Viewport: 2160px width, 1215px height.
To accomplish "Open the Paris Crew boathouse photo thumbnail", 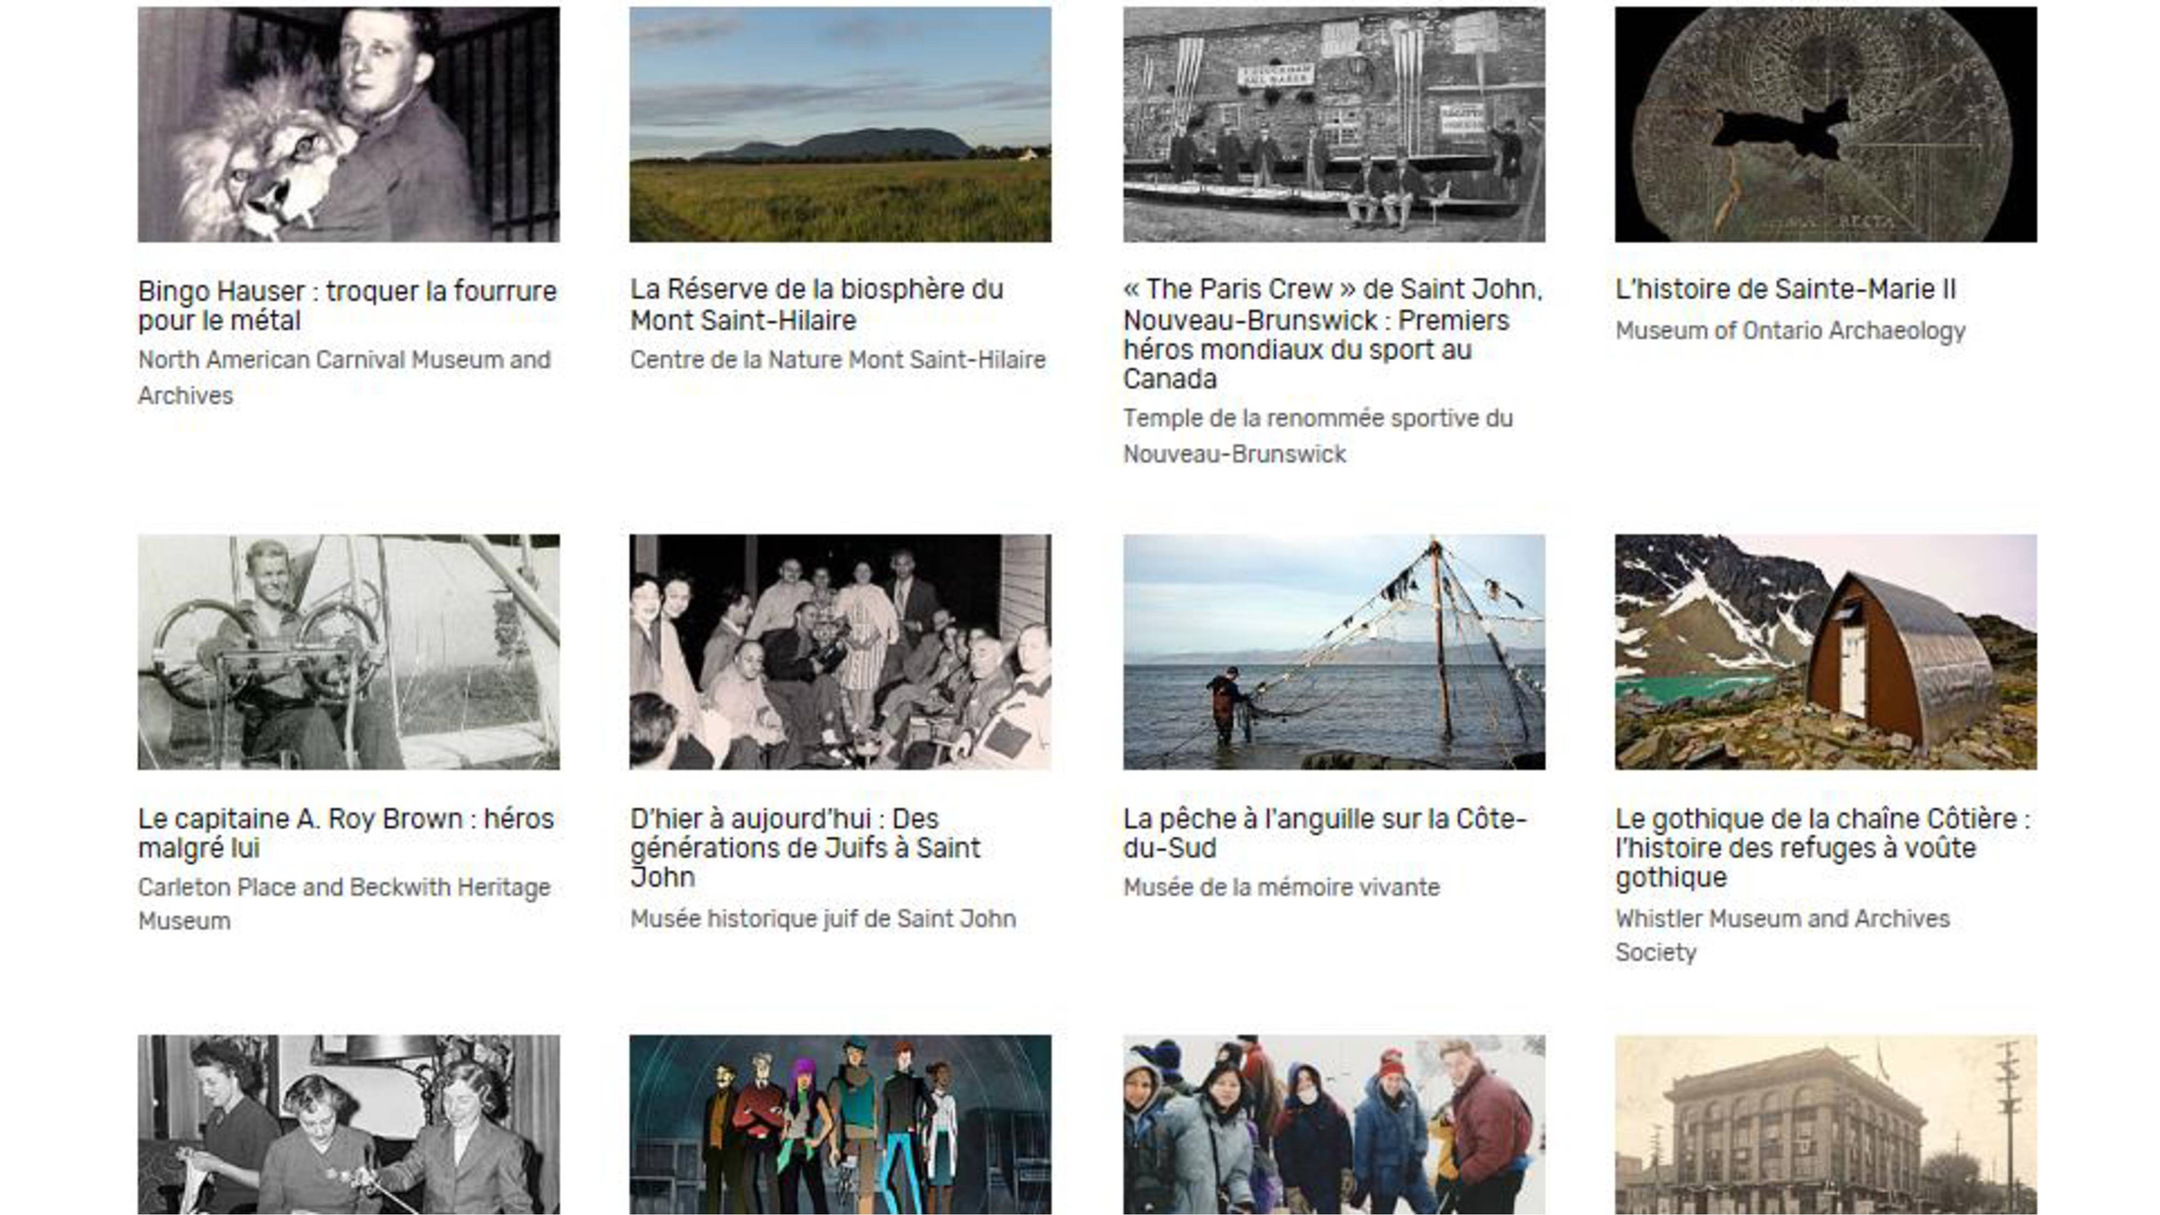I will pos(1334,124).
